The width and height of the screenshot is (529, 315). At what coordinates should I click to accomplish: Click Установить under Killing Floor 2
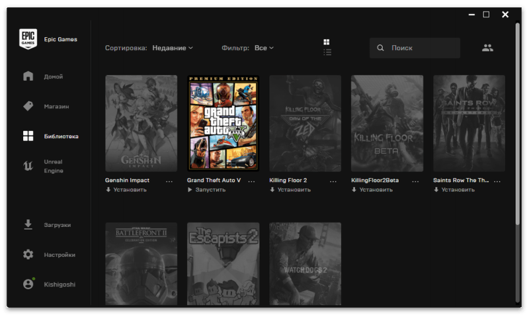[294, 190]
